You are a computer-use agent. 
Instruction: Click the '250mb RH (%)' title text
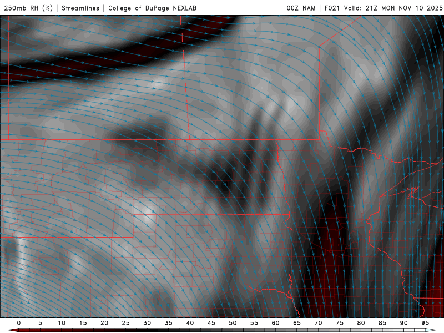(28, 8)
